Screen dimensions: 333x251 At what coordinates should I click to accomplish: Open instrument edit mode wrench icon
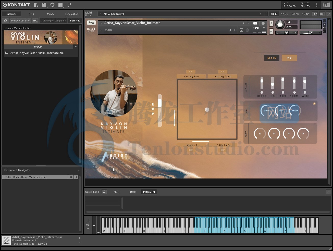click(91, 23)
